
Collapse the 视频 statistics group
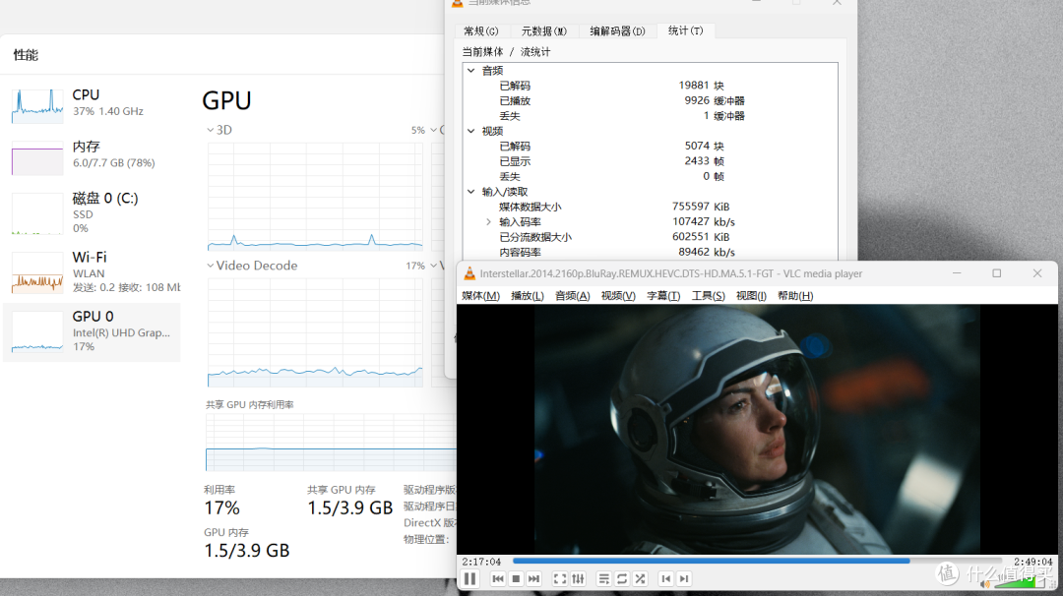[x=471, y=131]
